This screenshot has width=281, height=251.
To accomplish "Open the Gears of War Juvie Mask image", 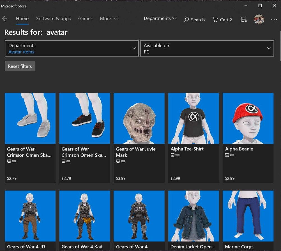I will (x=139, y=118).
